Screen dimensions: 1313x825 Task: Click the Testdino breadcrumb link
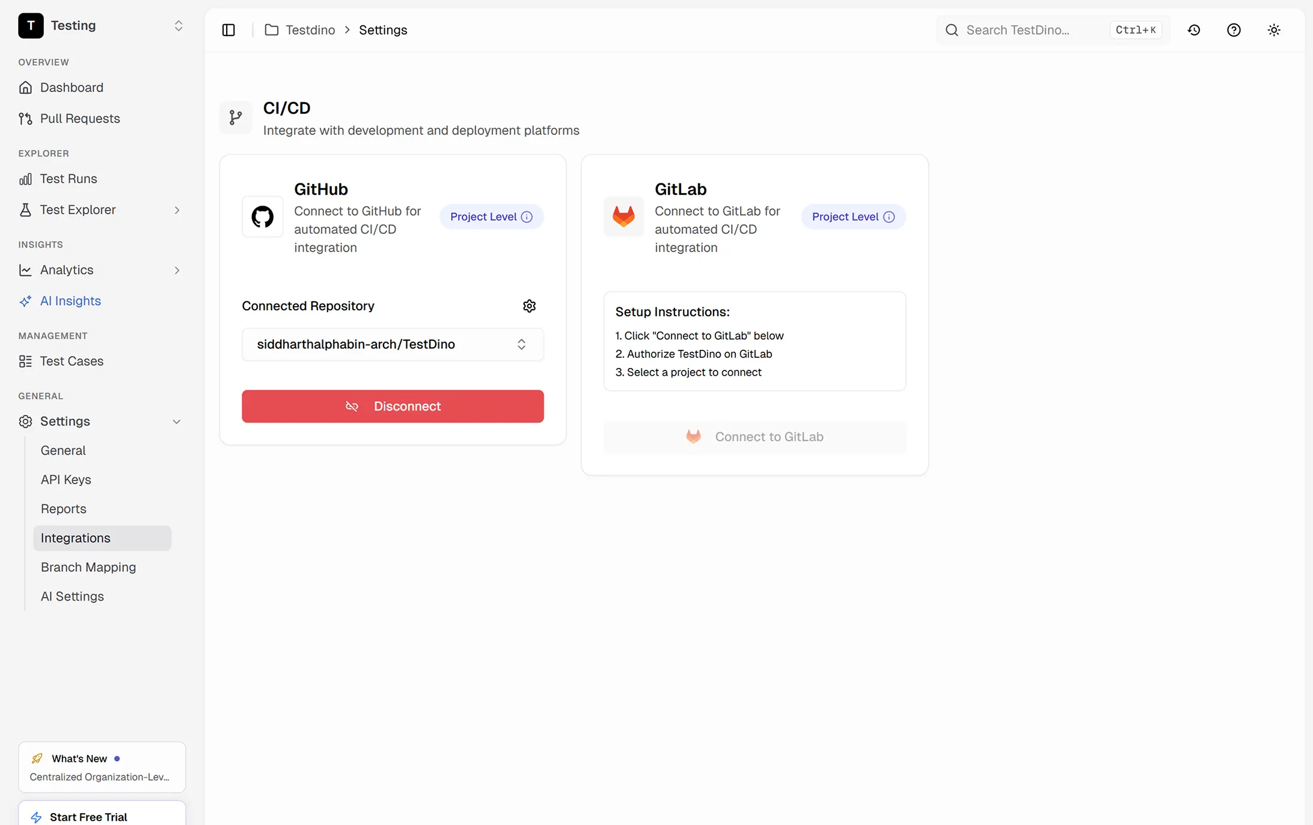310,30
